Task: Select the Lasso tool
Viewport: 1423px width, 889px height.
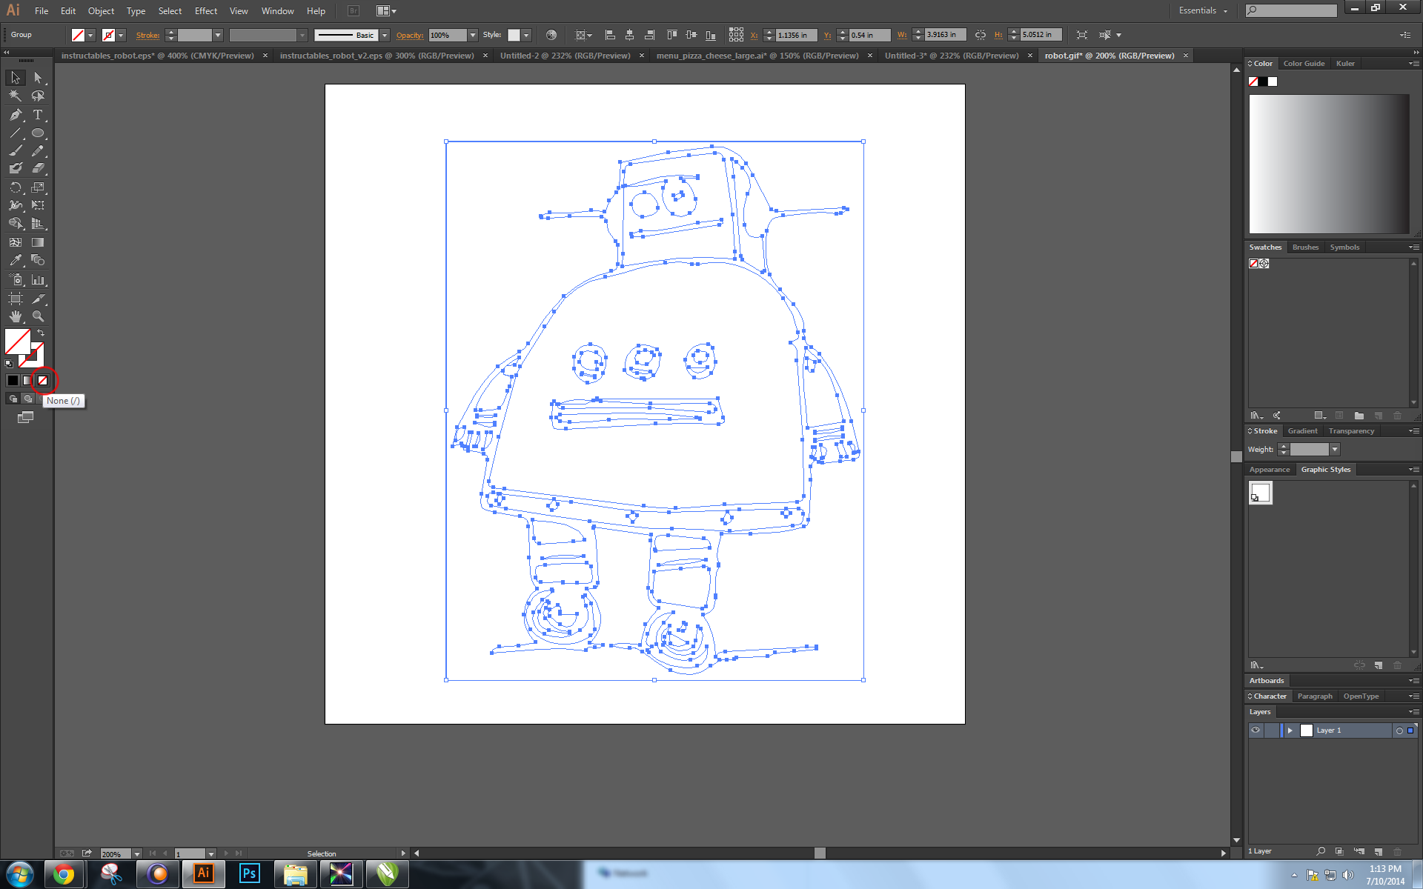Action: [x=38, y=96]
